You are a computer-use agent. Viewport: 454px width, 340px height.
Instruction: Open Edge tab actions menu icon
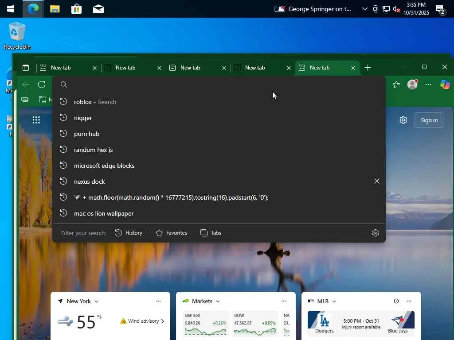pyautogui.click(x=26, y=68)
